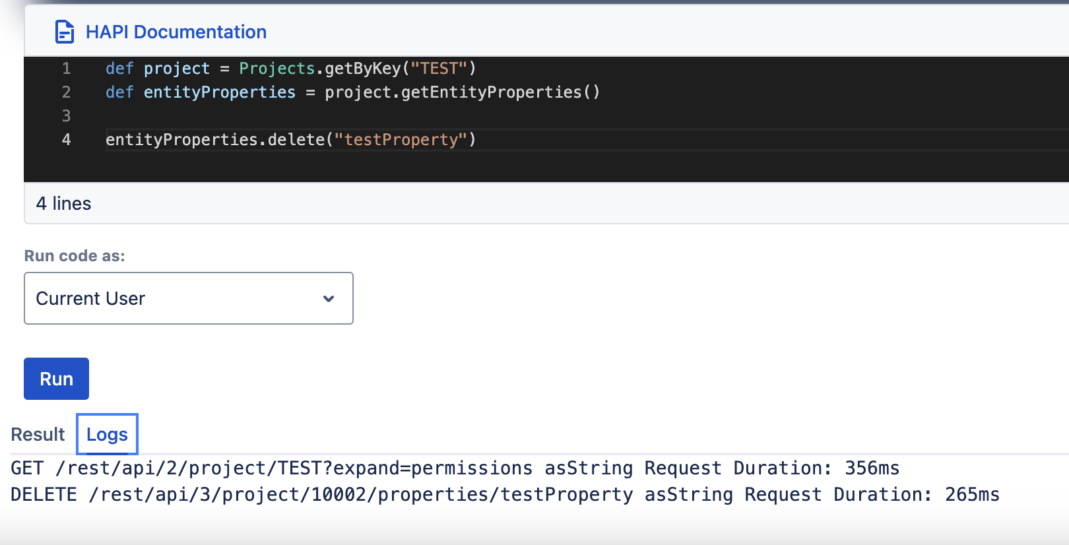Click the HAPI Documentation page icon
The width and height of the screenshot is (1069, 545).
(65, 32)
